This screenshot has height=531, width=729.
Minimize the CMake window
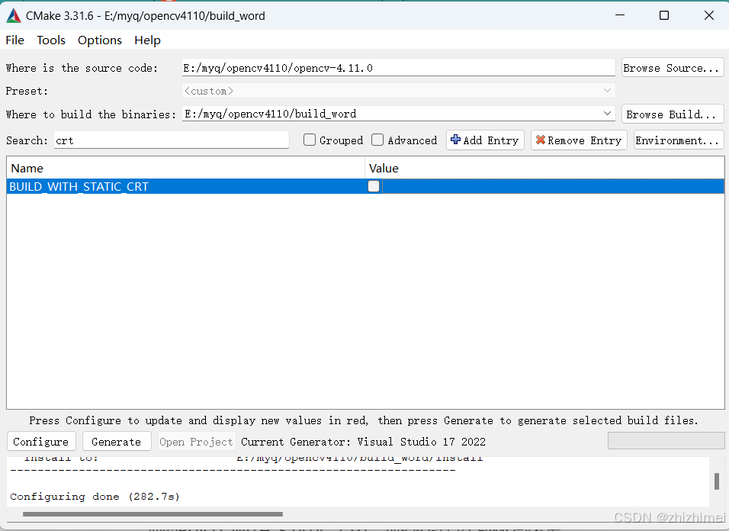(x=620, y=15)
